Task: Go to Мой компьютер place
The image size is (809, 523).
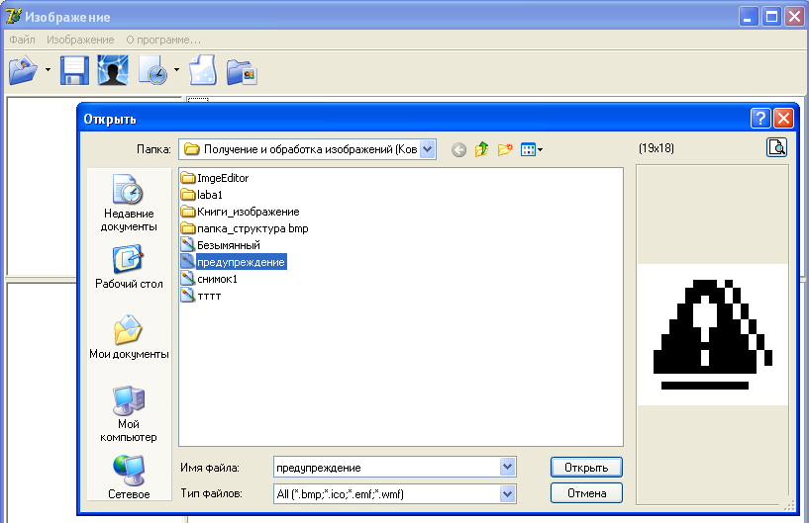Action: (x=129, y=414)
